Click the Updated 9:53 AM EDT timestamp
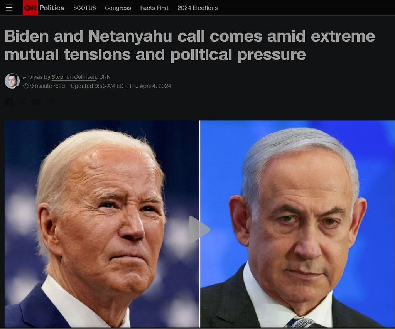 click(x=121, y=86)
